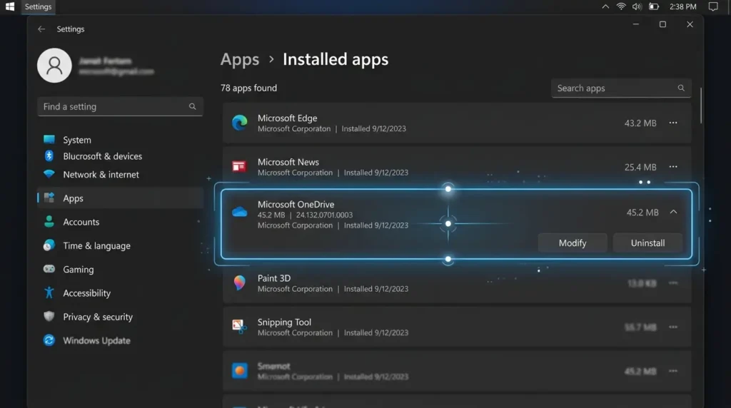Go back to Apps breadcrumb
This screenshot has width=731, height=408.
[240, 59]
